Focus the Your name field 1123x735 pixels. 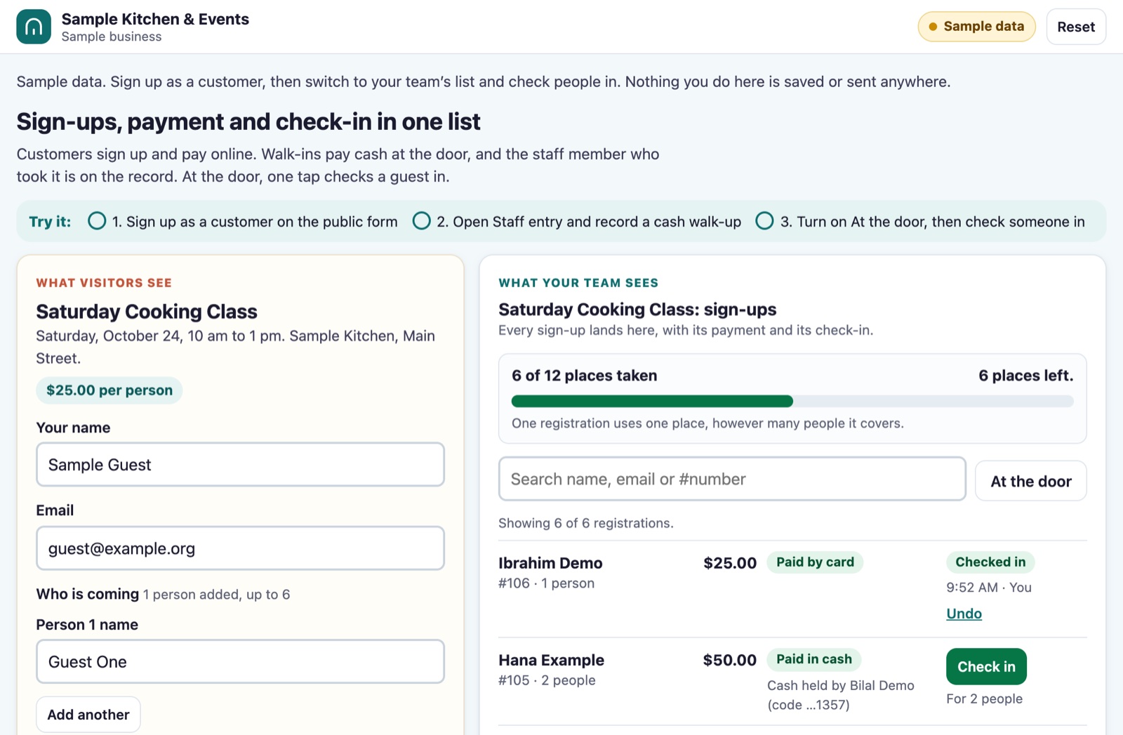(x=240, y=465)
